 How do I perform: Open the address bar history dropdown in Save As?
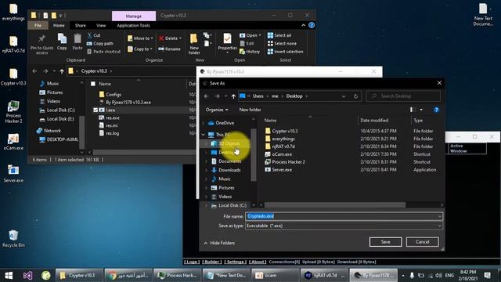coord(344,96)
